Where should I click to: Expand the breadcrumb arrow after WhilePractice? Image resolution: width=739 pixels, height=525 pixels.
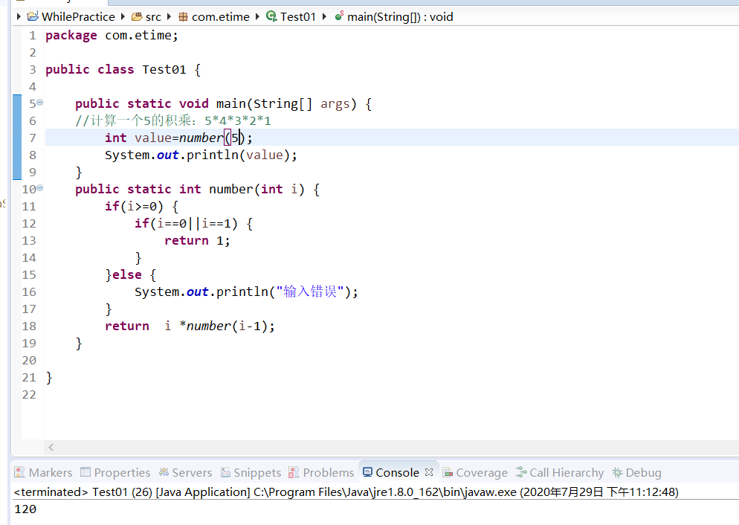pos(123,17)
